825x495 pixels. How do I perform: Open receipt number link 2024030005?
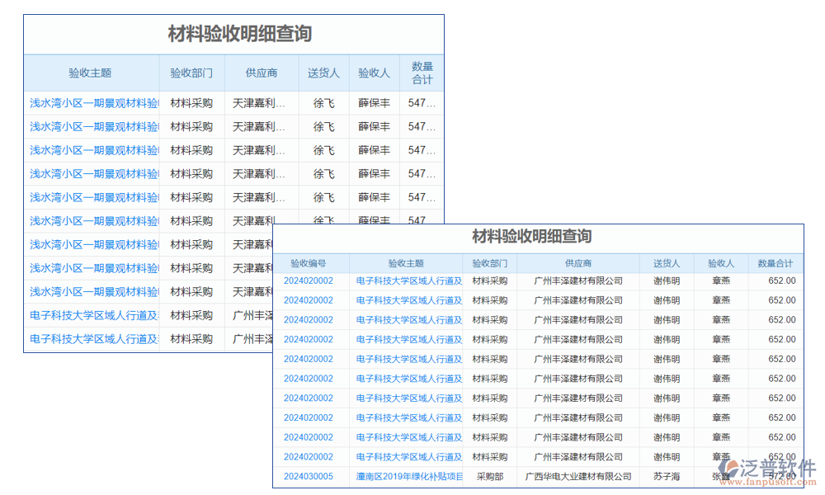[309, 476]
